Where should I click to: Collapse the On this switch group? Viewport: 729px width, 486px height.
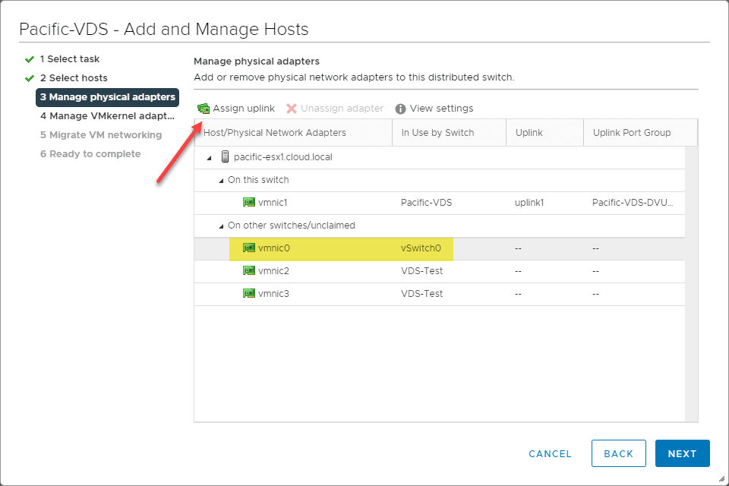click(221, 181)
